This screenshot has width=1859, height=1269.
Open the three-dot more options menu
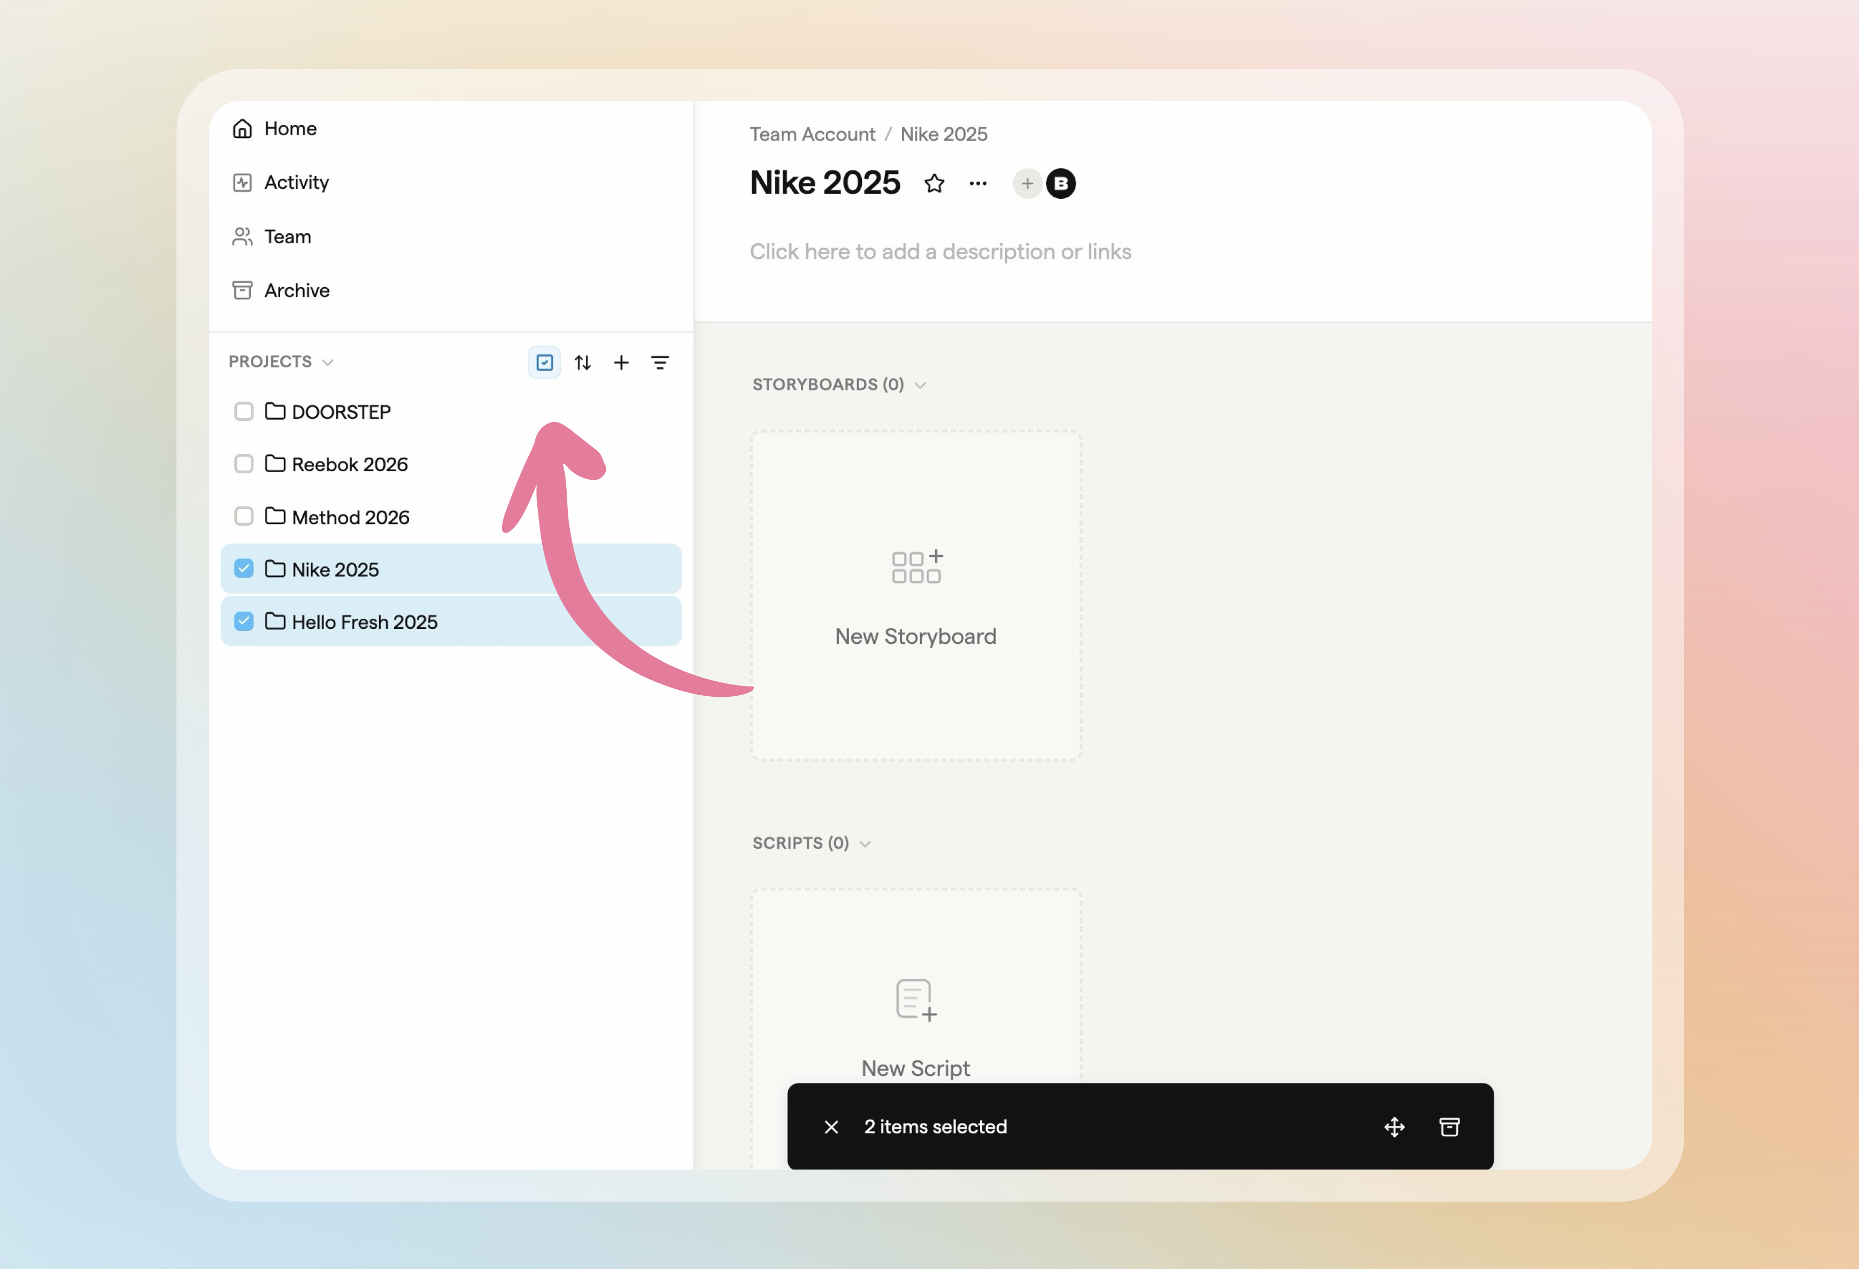tap(977, 184)
